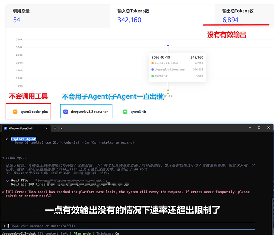Click the Thinking spinner asterisk icon

(3, 158)
